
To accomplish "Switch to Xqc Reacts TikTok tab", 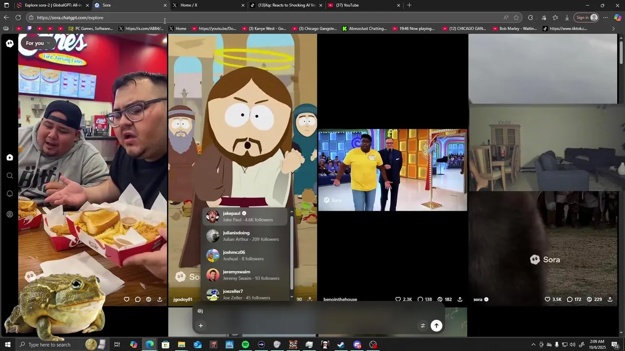I will 286,5.
